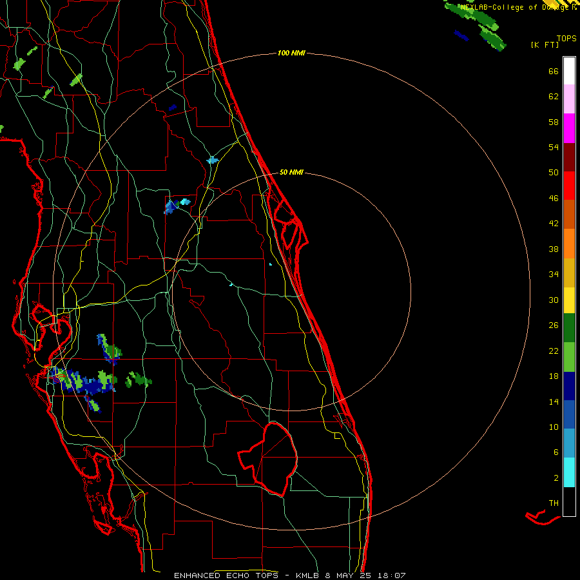This screenshot has height=580, width=580.
Task: Click the "46" scale value
Action: point(554,198)
